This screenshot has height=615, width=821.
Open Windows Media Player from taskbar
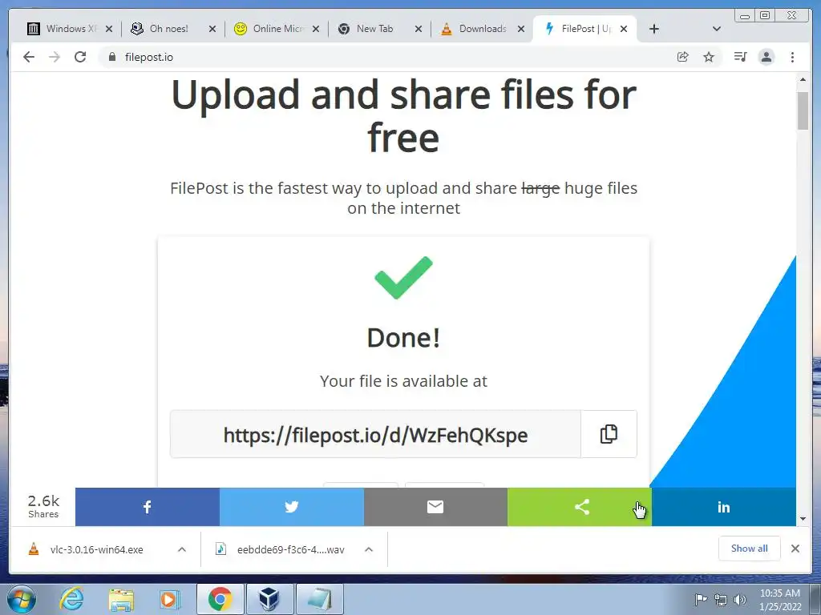point(170,599)
